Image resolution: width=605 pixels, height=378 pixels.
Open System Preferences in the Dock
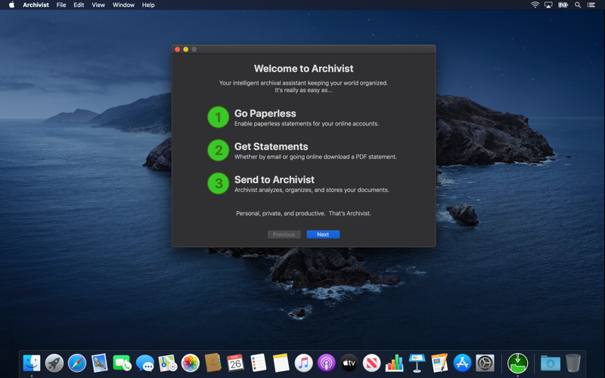[x=485, y=363]
